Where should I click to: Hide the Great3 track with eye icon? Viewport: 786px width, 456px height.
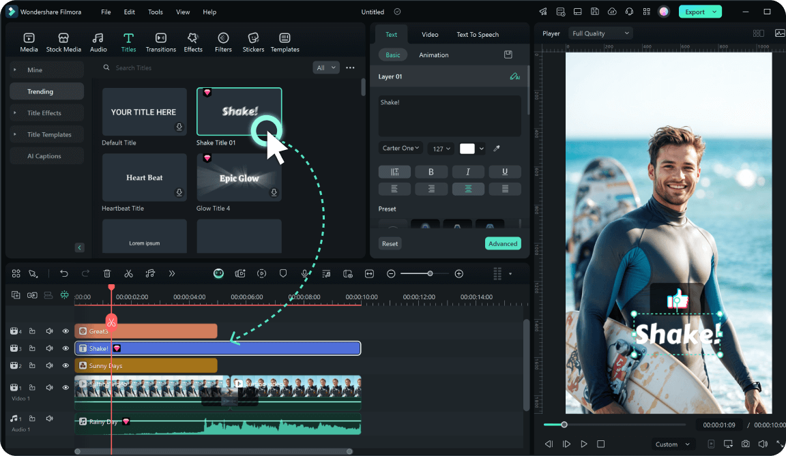[65, 331]
